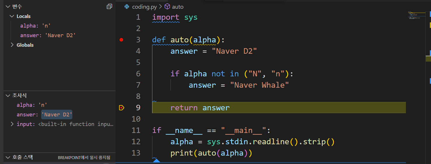
Task: Click line number 1 in gutter
Action: tap(138, 17)
